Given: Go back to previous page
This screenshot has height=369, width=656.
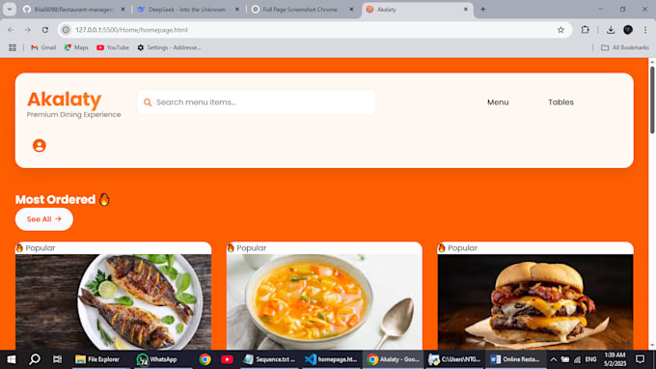Looking at the screenshot, I should click(11, 30).
